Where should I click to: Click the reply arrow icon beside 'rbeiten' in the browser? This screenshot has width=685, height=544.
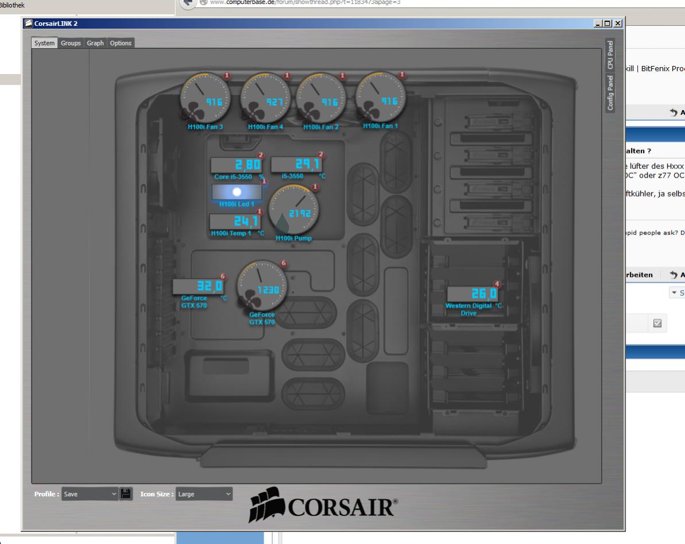[673, 275]
